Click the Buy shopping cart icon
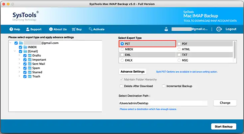The height and width of the screenshot is (134, 244). 74,29
